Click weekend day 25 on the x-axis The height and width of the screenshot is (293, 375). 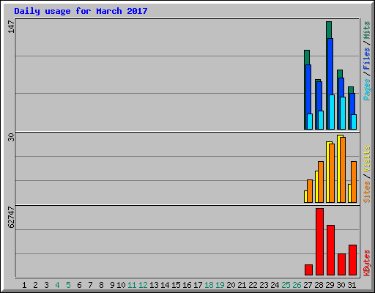(286, 285)
